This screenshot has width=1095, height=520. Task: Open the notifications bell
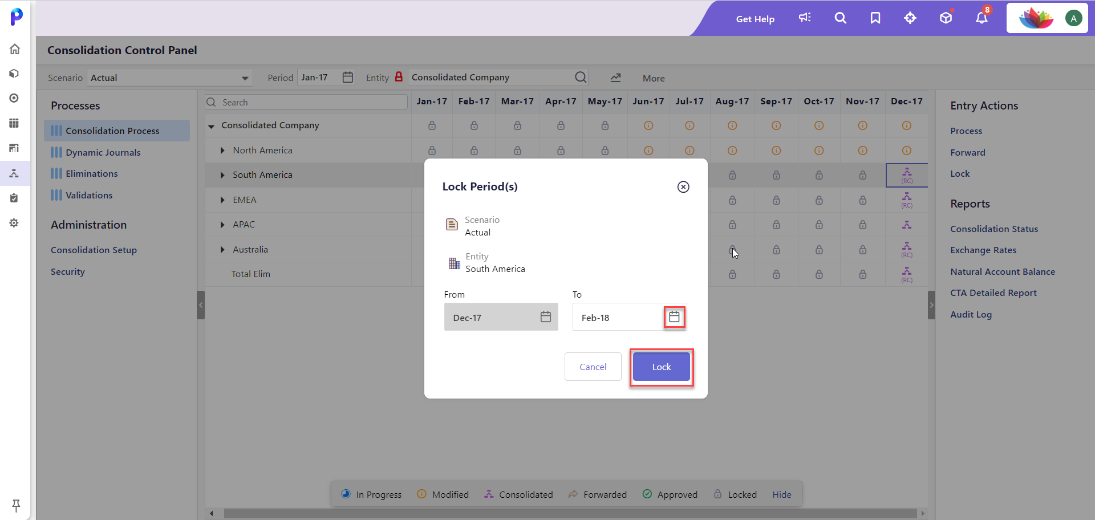pos(982,18)
